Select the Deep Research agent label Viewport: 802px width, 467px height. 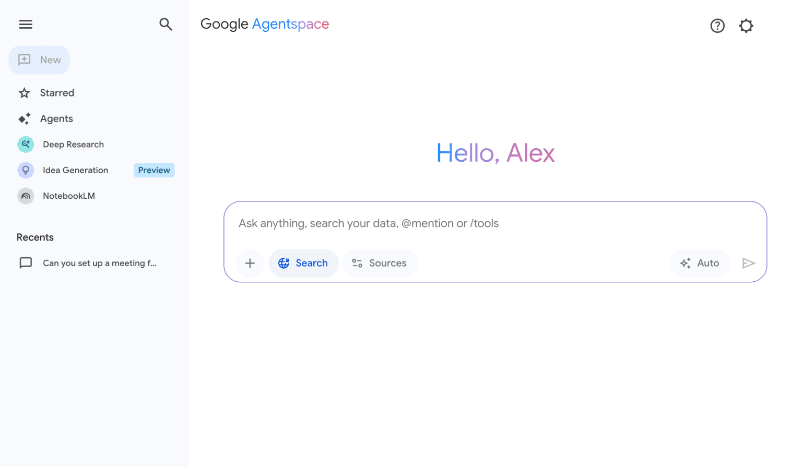pyautogui.click(x=73, y=145)
